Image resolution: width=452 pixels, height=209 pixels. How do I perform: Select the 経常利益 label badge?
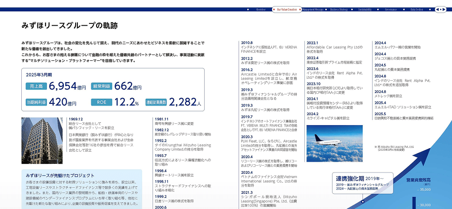[101, 87]
